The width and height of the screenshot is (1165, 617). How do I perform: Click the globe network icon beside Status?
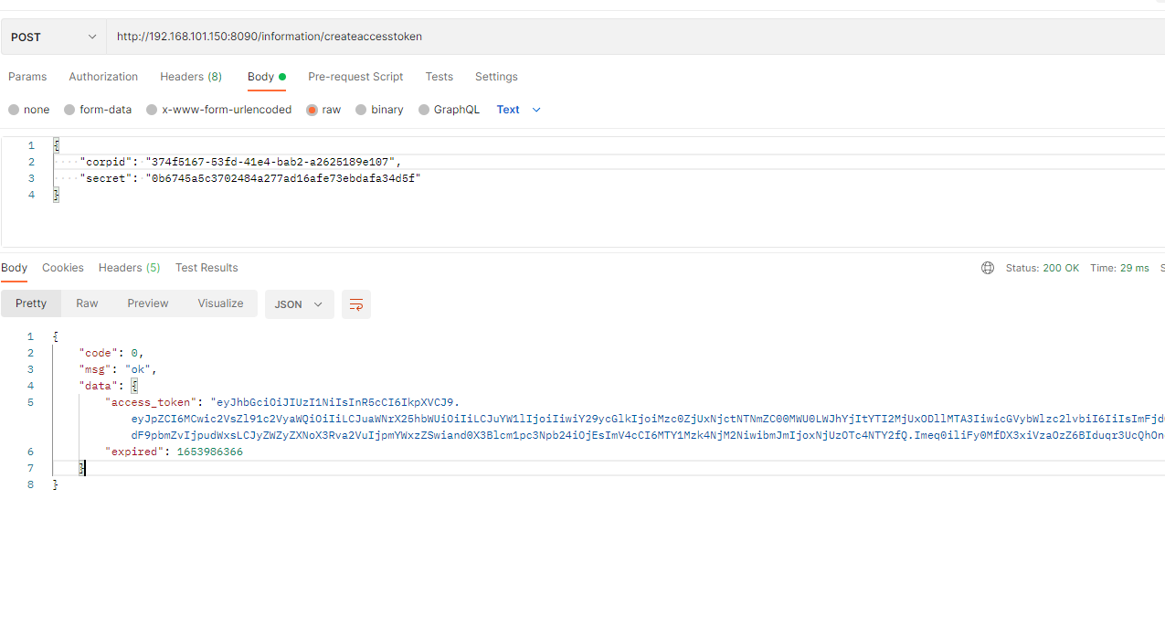coord(988,268)
